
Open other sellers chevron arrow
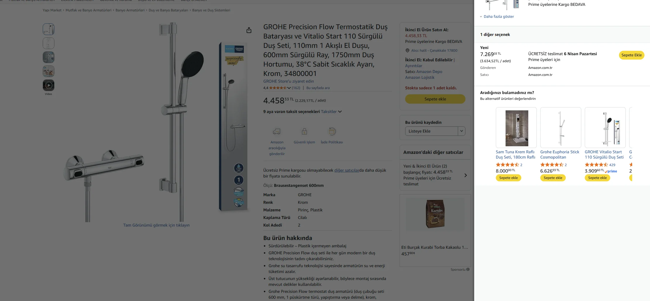(x=466, y=175)
